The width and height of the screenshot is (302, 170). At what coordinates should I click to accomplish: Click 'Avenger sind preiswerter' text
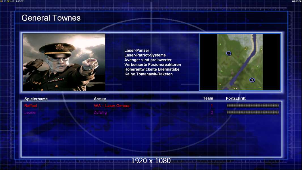point(148,60)
